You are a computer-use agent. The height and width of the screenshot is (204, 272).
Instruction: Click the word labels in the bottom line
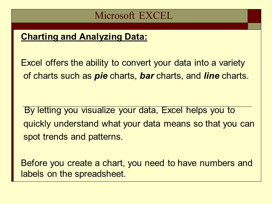32,174
